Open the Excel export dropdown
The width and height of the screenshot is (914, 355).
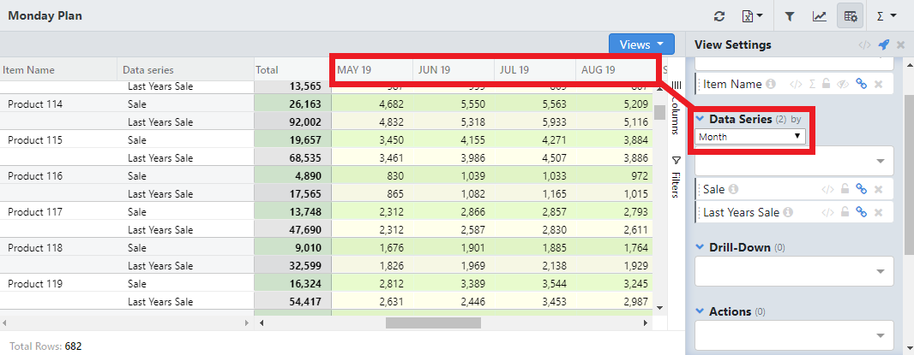pyautogui.click(x=752, y=16)
